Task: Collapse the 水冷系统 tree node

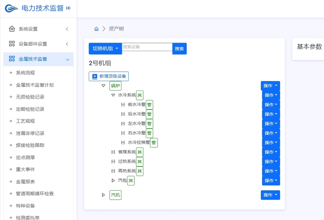Action: pos(113,95)
